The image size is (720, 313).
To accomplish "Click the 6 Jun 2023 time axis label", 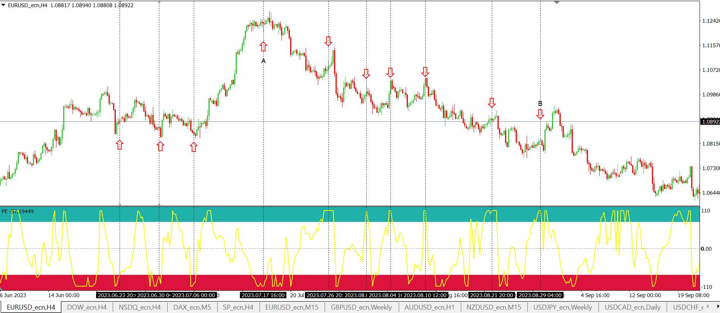I will point(13,295).
